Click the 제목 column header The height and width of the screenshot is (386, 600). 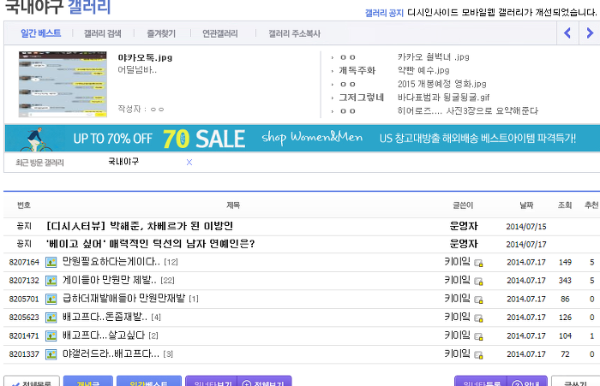[233, 205]
